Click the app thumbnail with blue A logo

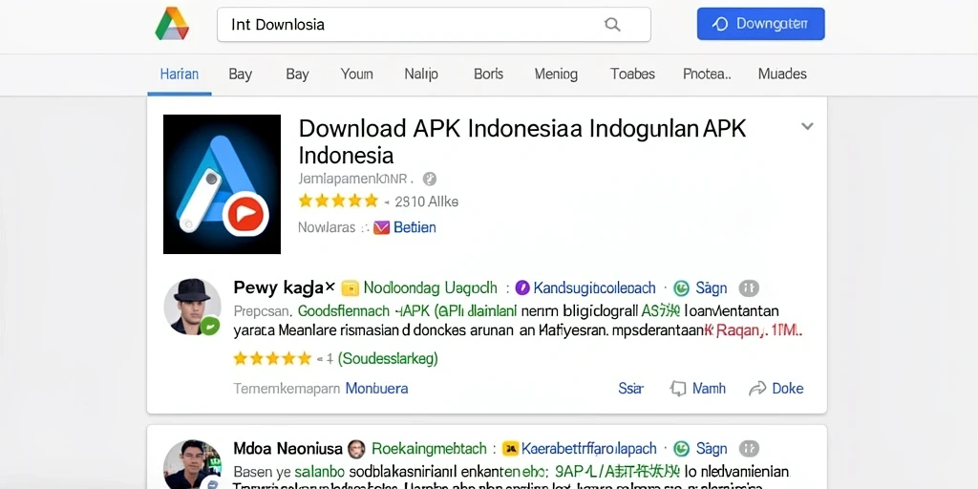(222, 184)
